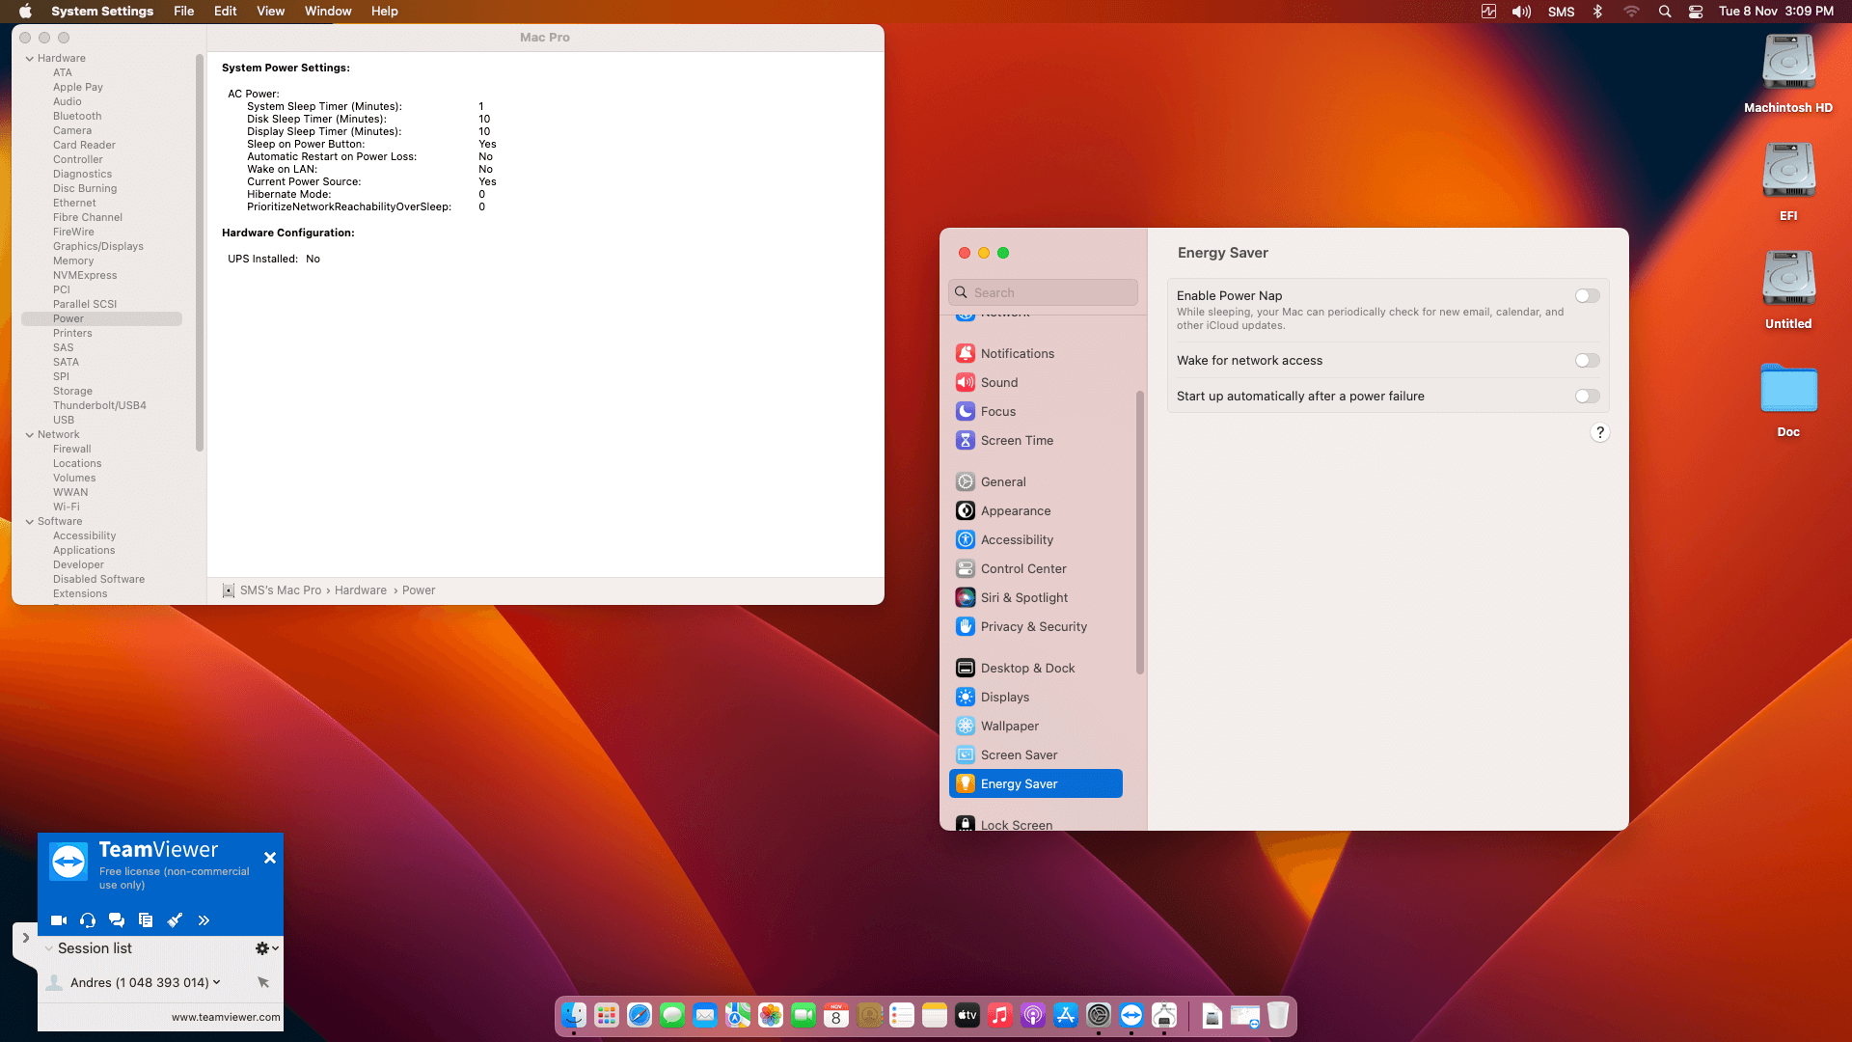Click the remote cursor icon beside Andres
The image size is (1852, 1042).
click(x=263, y=982)
